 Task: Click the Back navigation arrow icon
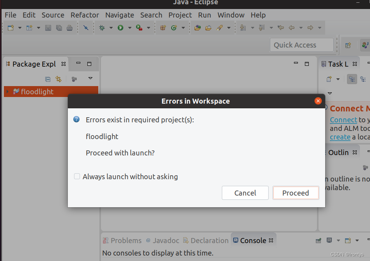292,28
